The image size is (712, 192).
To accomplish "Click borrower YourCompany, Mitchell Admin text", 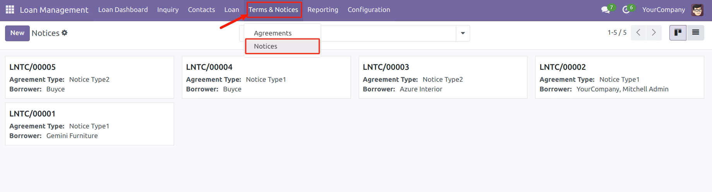I will click(x=622, y=89).
